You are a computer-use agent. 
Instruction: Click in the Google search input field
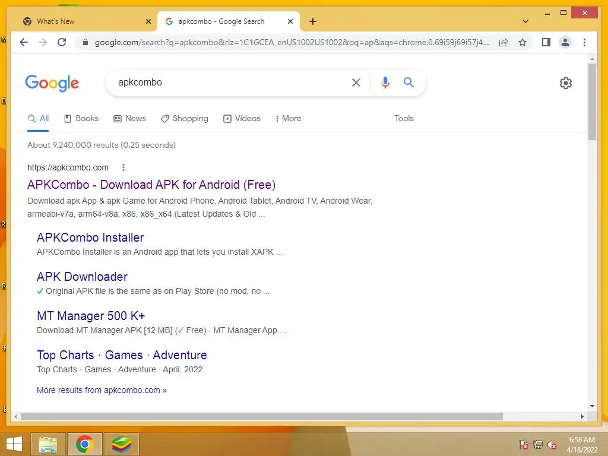coord(231,82)
